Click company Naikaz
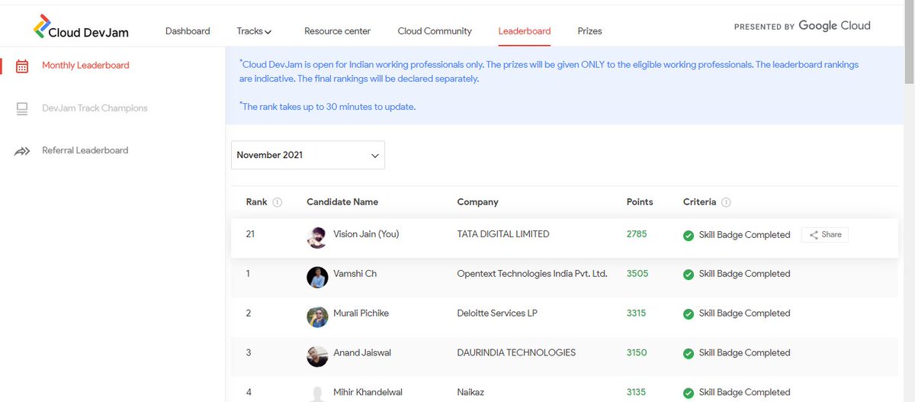Image resolution: width=915 pixels, height=402 pixels. (x=472, y=393)
